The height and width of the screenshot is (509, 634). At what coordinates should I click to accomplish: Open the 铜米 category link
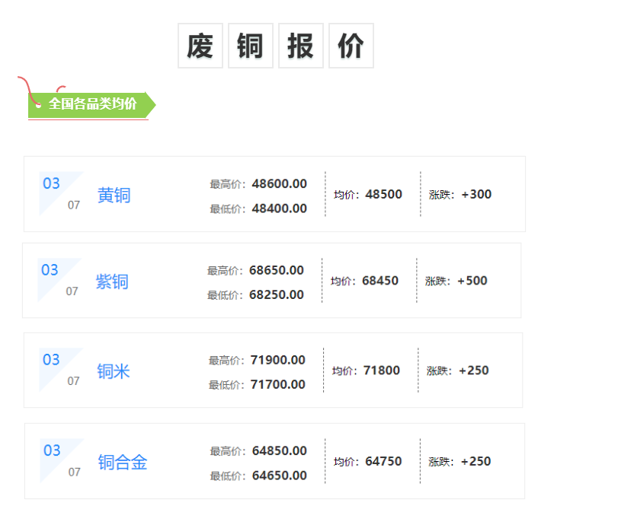pos(113,372)
